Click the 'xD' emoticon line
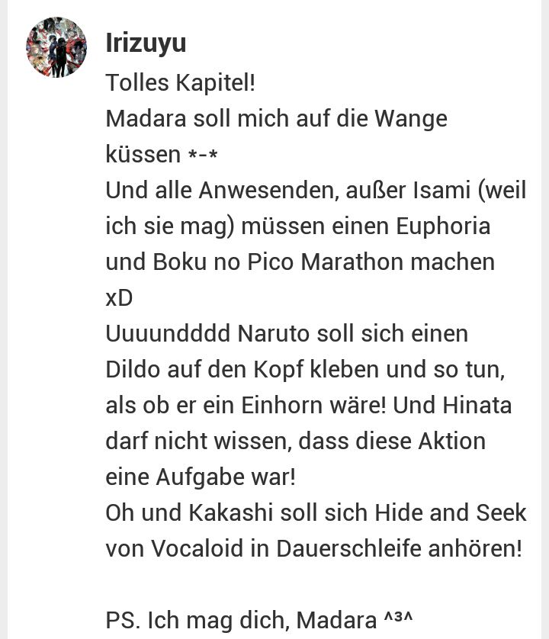The image size is (549, 639). click(119, 298)
